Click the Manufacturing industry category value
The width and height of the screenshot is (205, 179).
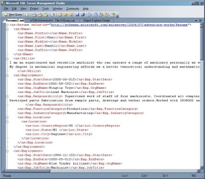(80, 113)
